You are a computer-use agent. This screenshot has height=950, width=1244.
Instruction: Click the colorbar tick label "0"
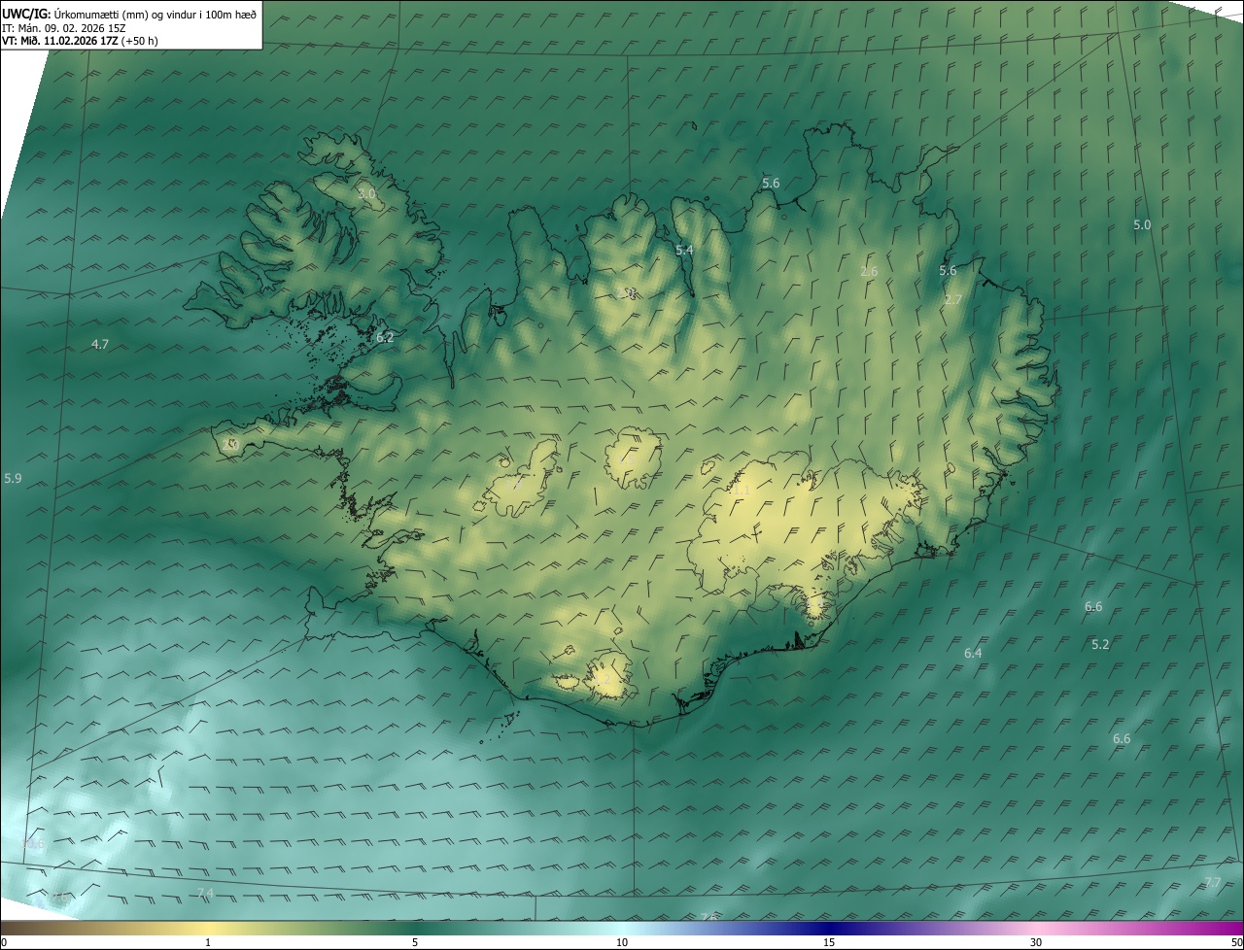(4, 943)
